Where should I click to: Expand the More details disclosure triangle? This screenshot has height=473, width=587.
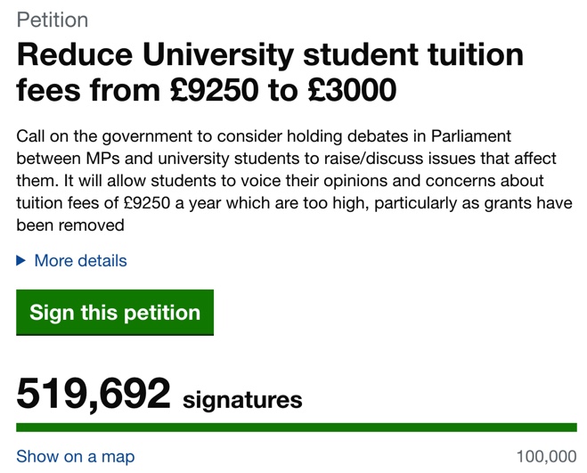21,261
